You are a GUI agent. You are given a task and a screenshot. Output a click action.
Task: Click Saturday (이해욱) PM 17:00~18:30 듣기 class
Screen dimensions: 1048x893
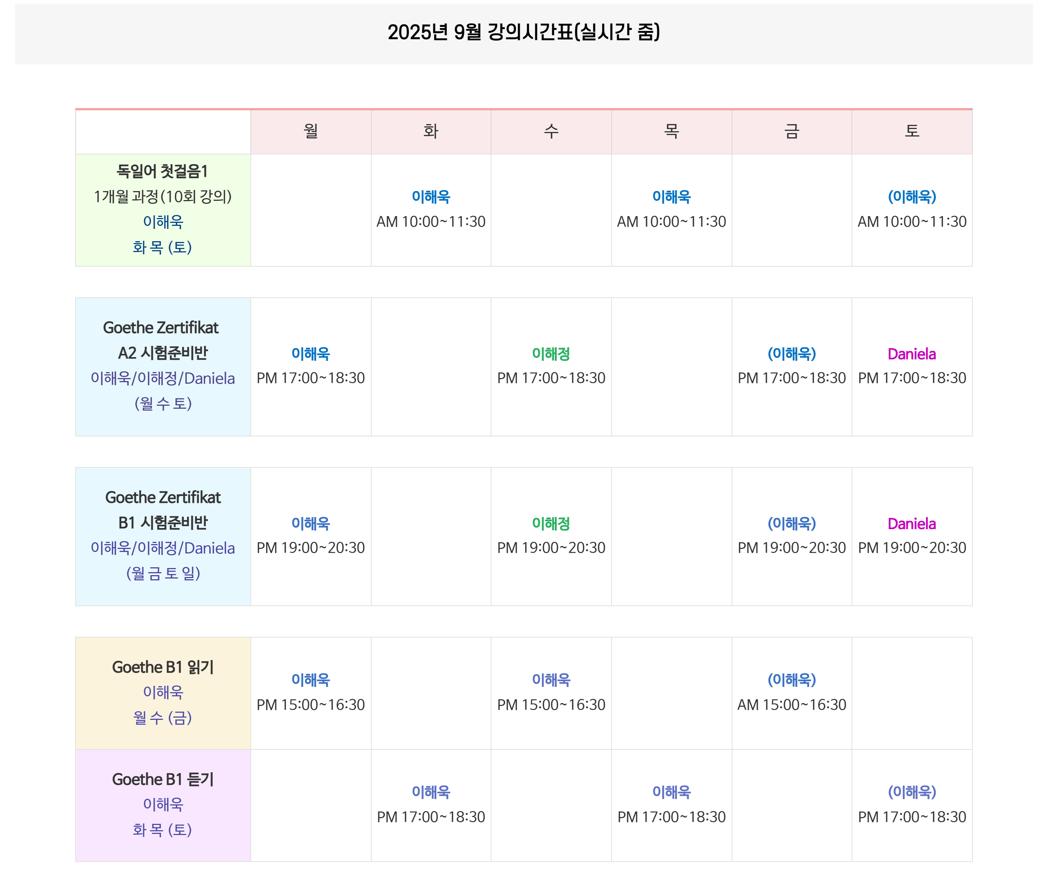(912, 805)
